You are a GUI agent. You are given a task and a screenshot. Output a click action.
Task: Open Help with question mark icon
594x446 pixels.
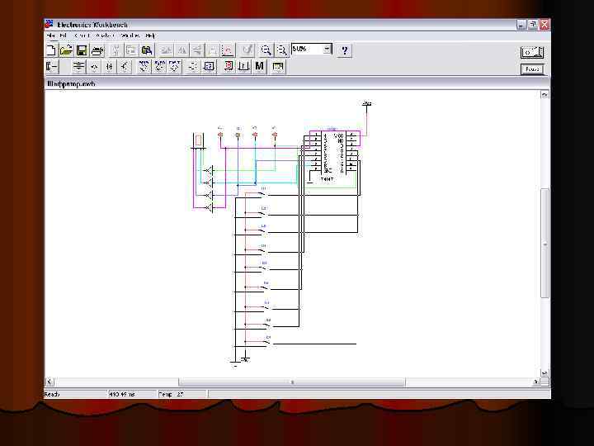[345, 50]
